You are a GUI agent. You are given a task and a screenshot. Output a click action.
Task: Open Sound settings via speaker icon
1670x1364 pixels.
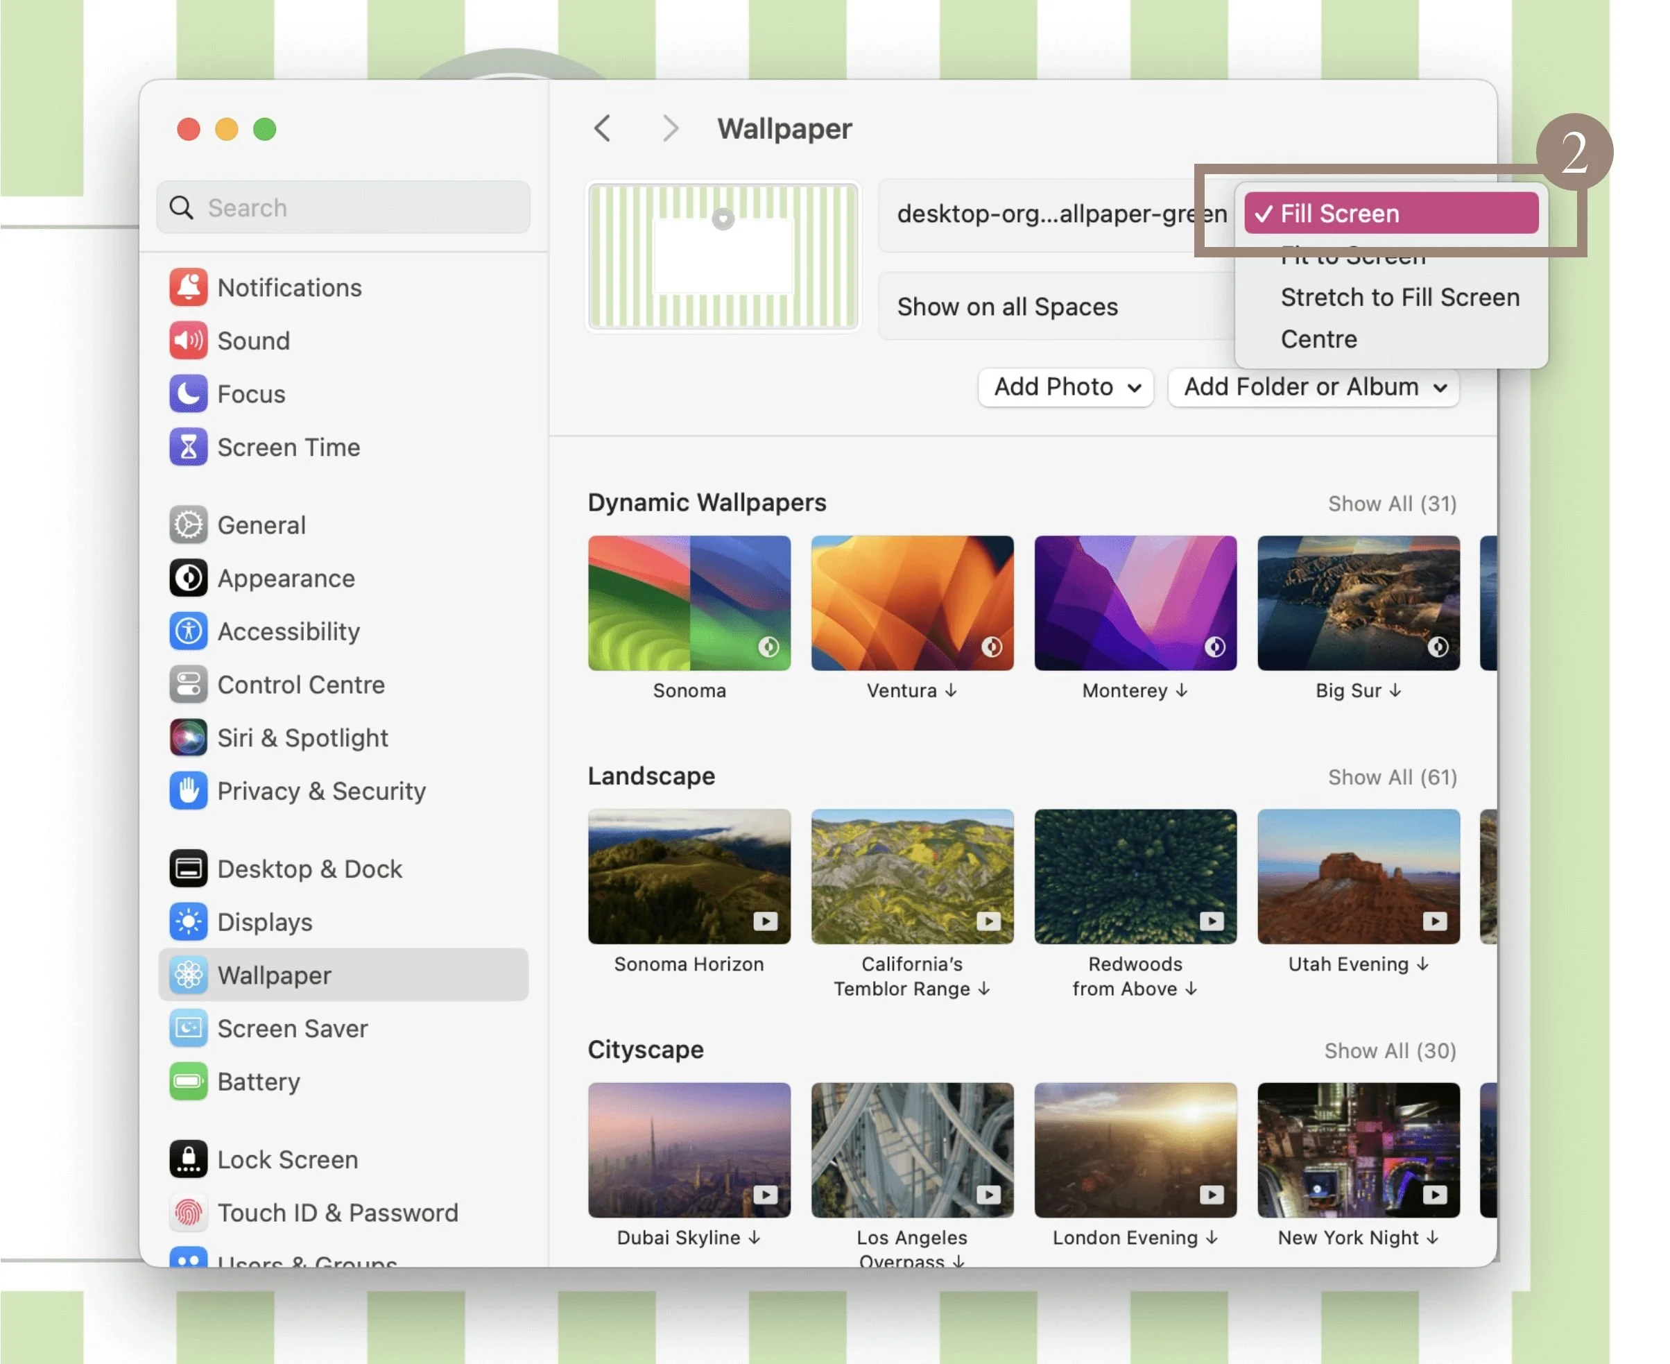point(188,341)
